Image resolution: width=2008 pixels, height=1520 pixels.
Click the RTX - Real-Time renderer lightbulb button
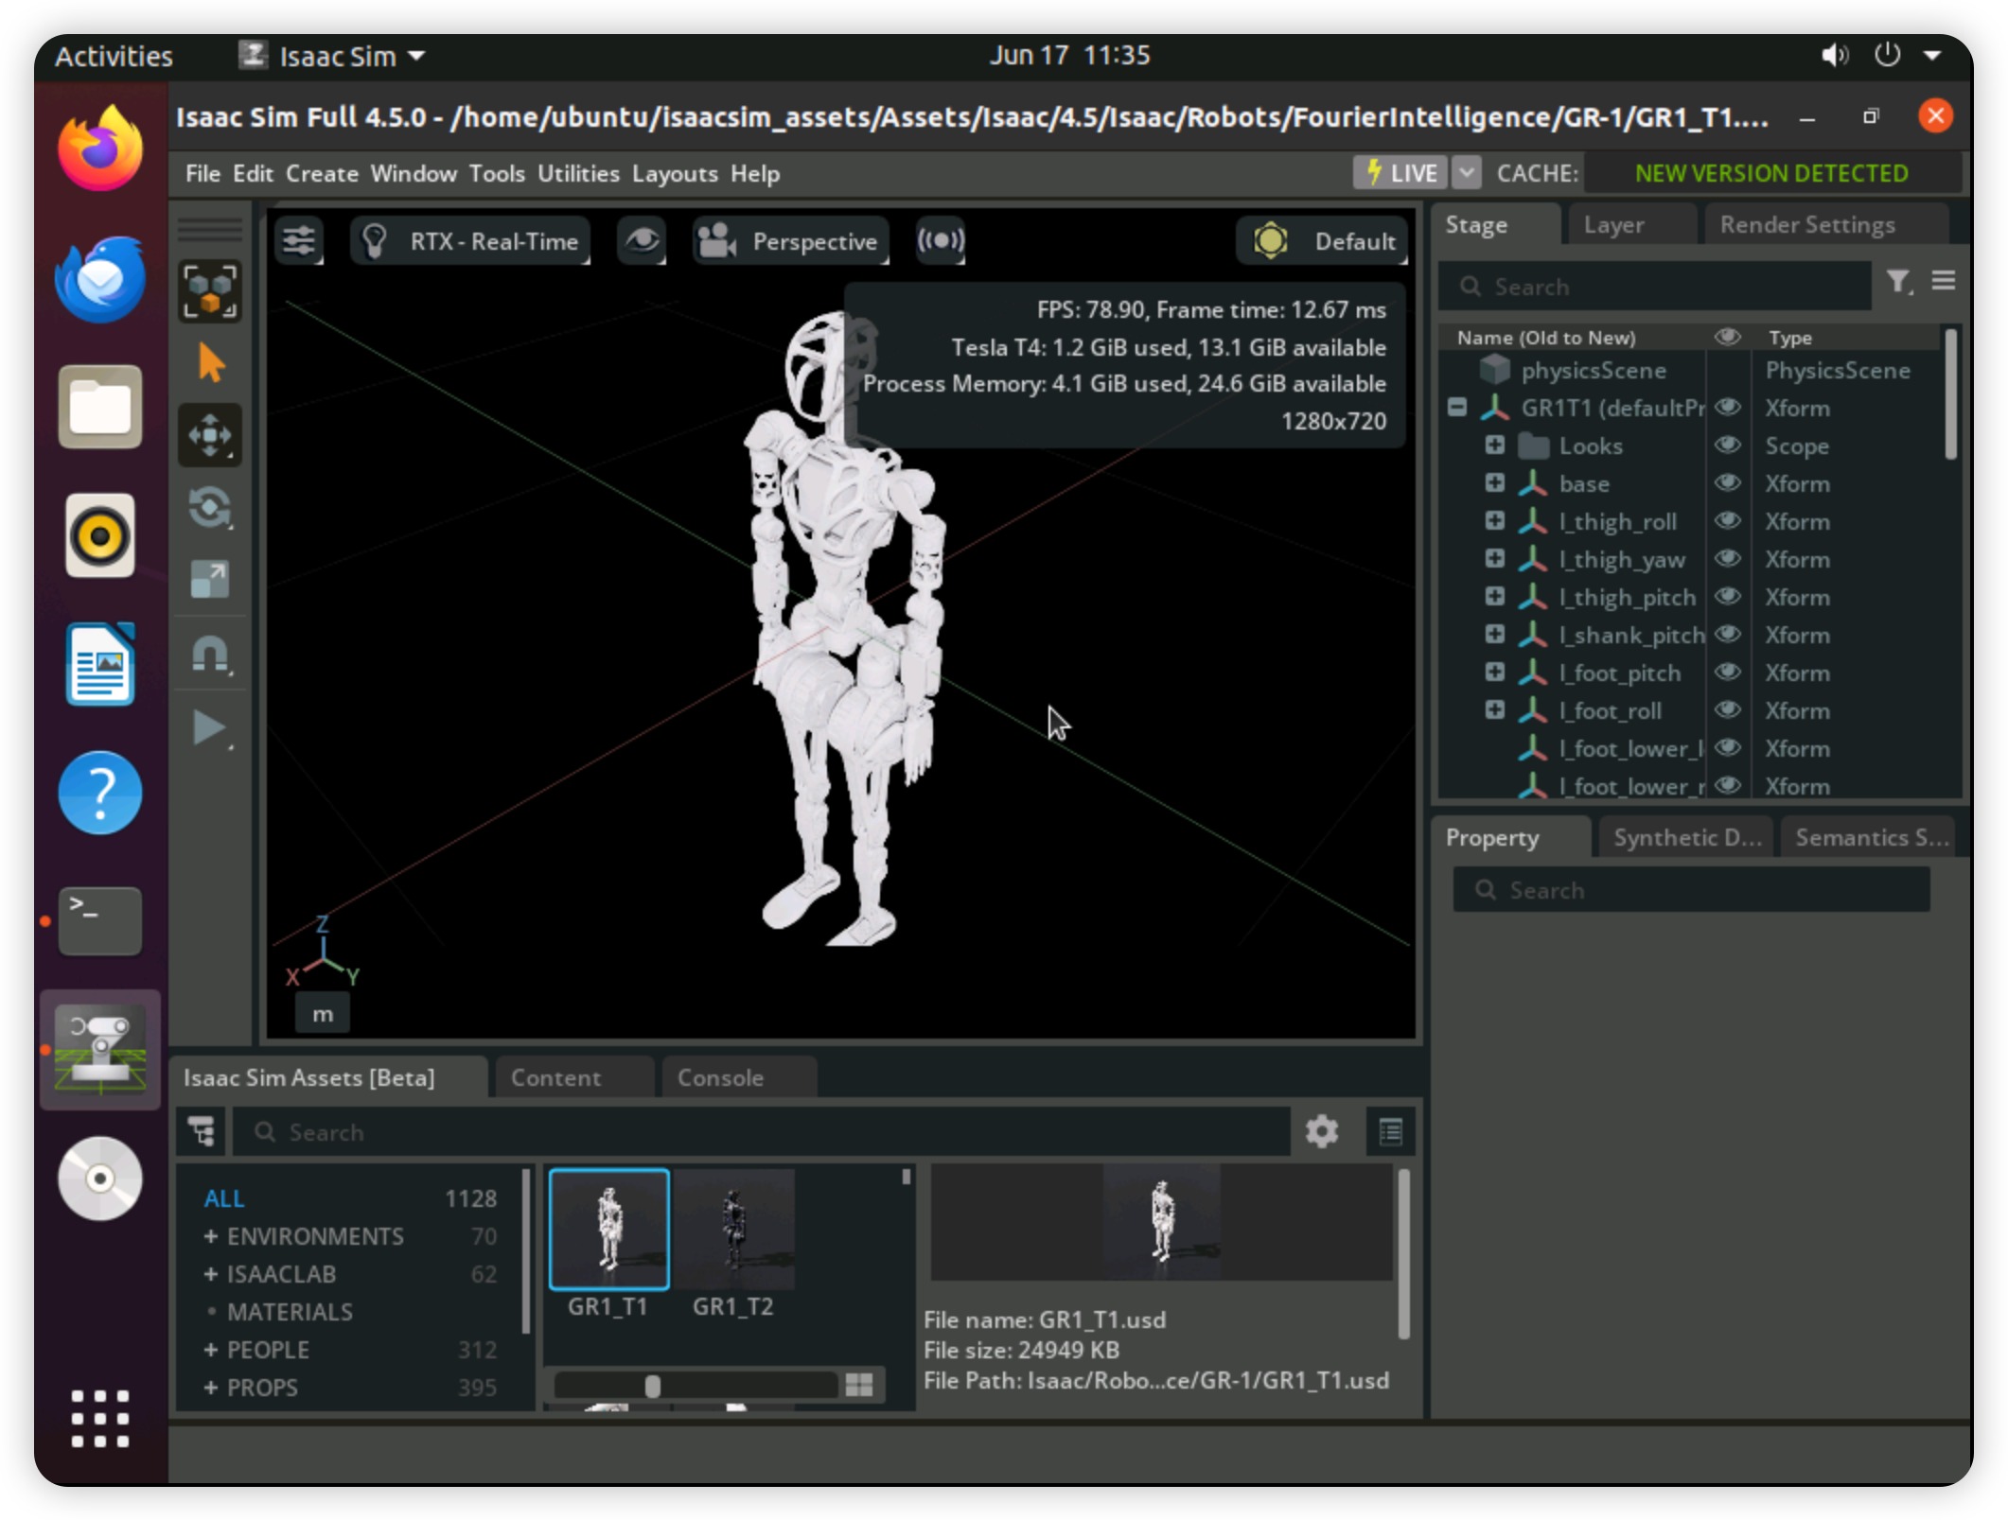pos(470,241)
